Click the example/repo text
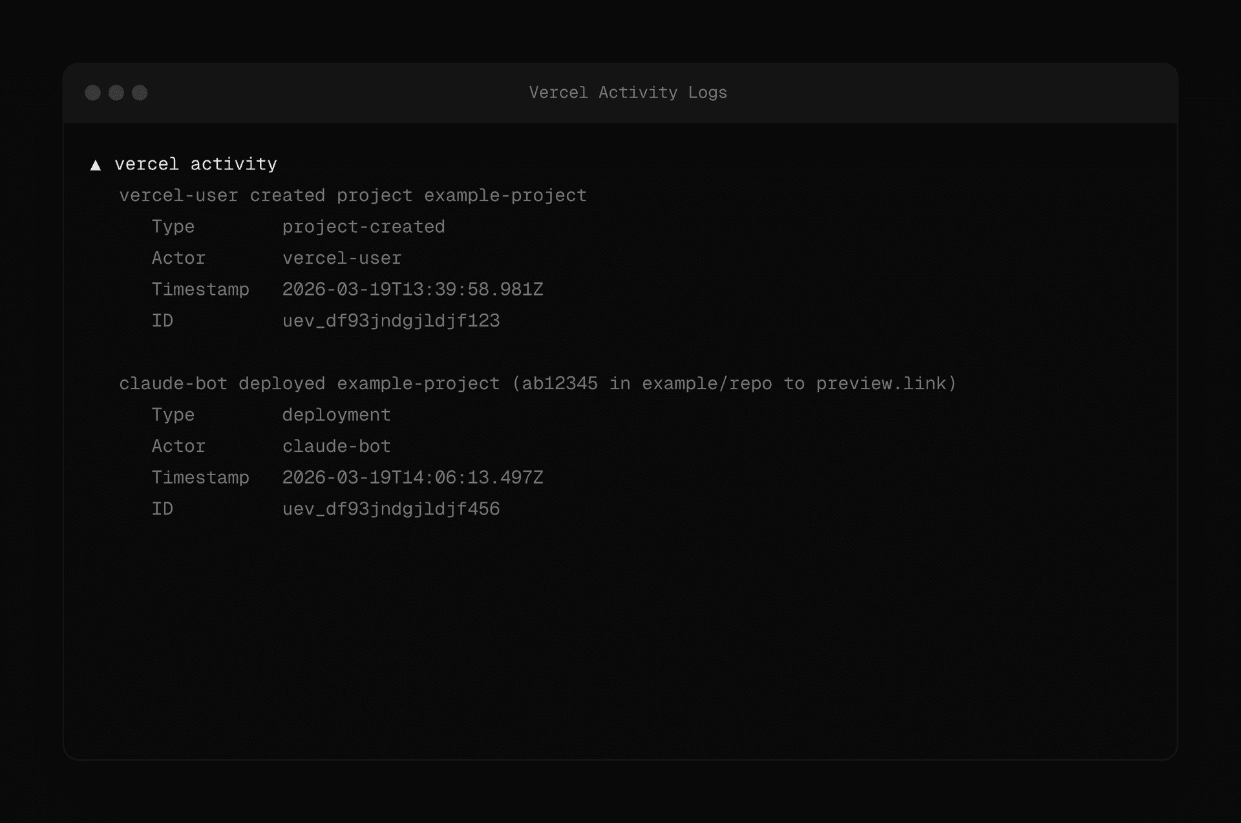Image resolution: width=1241 pixels, height=823 pixels. pos(706,383)
